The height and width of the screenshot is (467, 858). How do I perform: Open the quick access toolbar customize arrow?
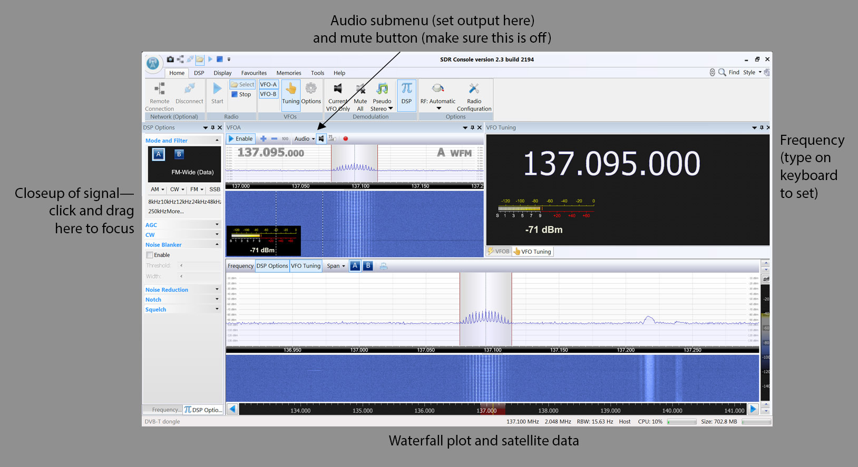click(229, 59)
